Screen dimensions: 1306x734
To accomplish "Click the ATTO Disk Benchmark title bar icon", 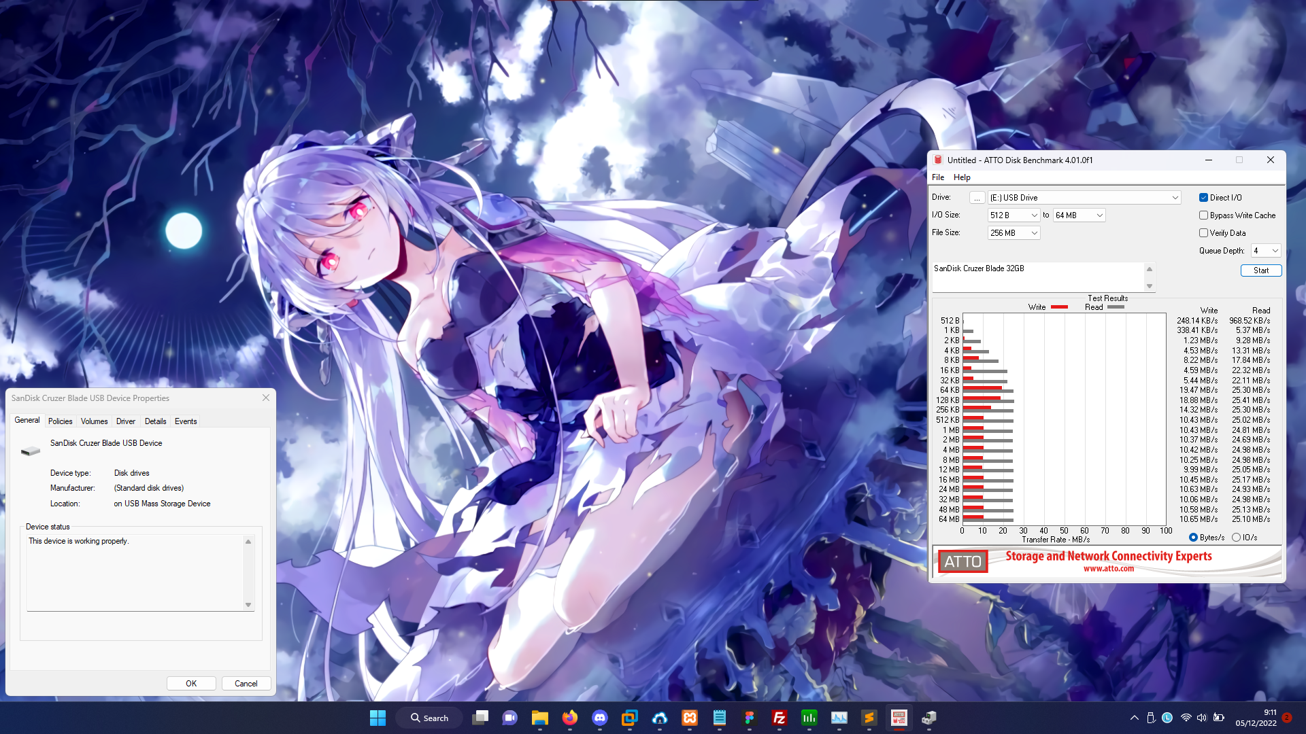I will [x=938, y=160].
